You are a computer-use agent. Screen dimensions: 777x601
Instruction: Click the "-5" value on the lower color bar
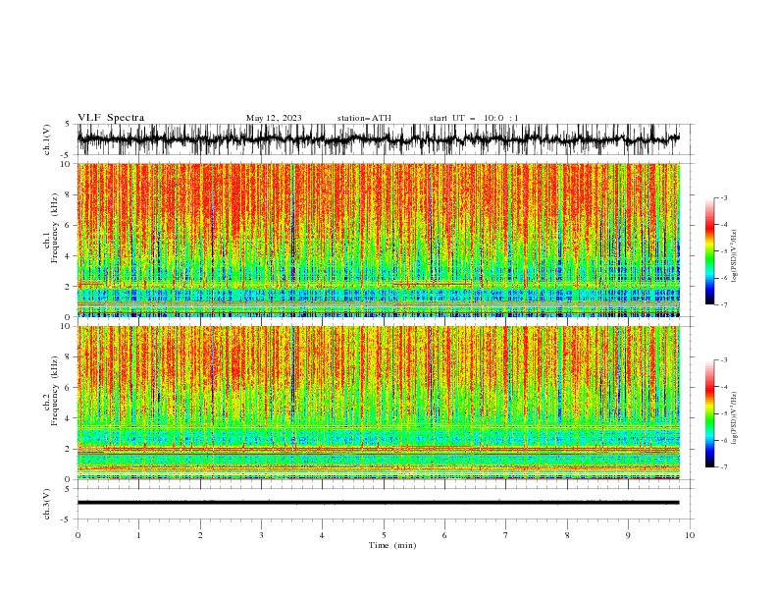(x=723, y=413)
